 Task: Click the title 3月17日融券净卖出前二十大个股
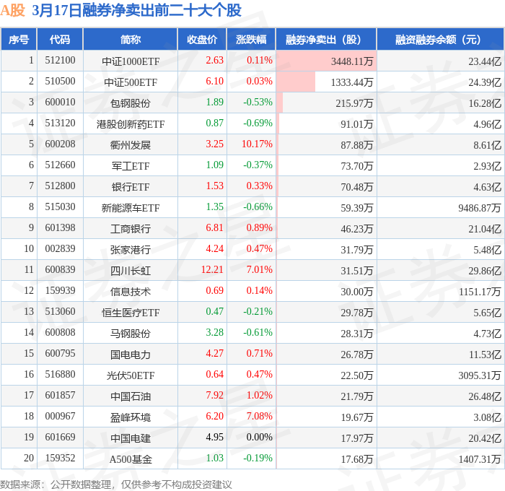pos(136,11)
